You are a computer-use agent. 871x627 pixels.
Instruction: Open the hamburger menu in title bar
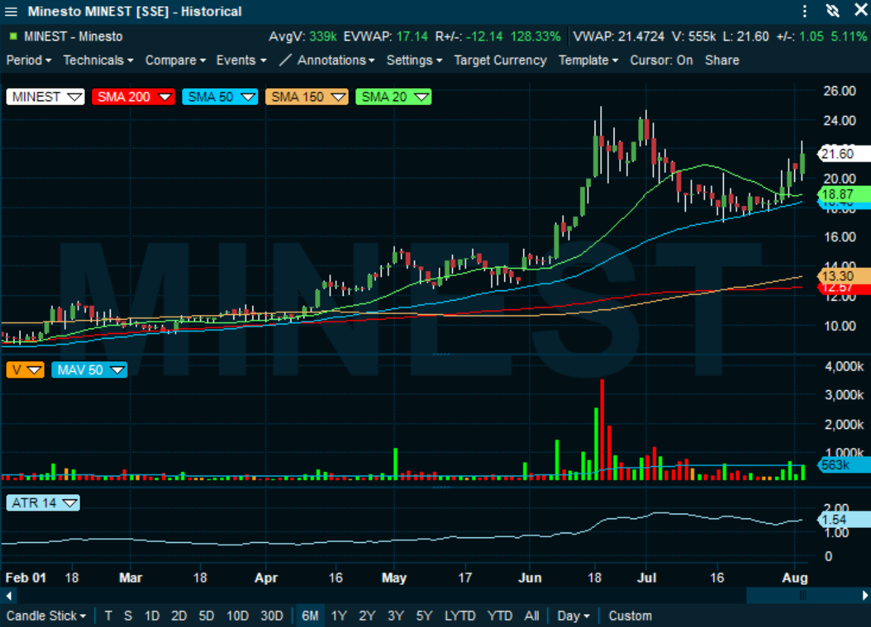tap(12, 12)
